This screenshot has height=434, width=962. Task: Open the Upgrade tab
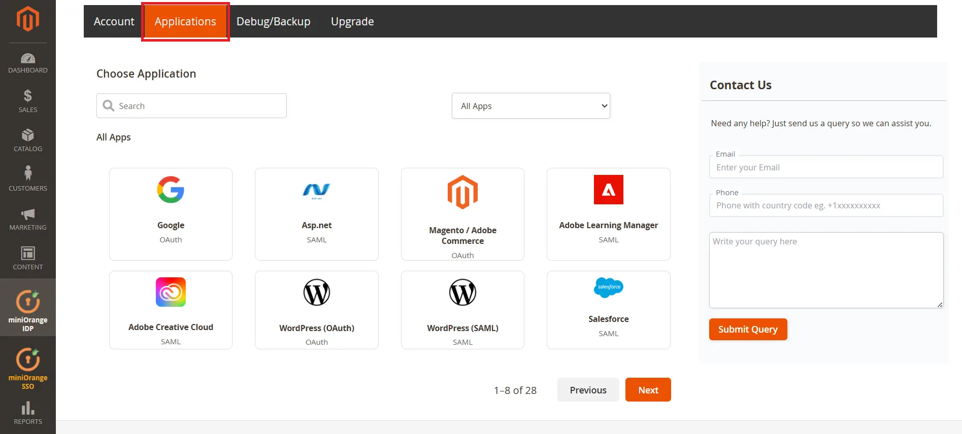point(352,21)
